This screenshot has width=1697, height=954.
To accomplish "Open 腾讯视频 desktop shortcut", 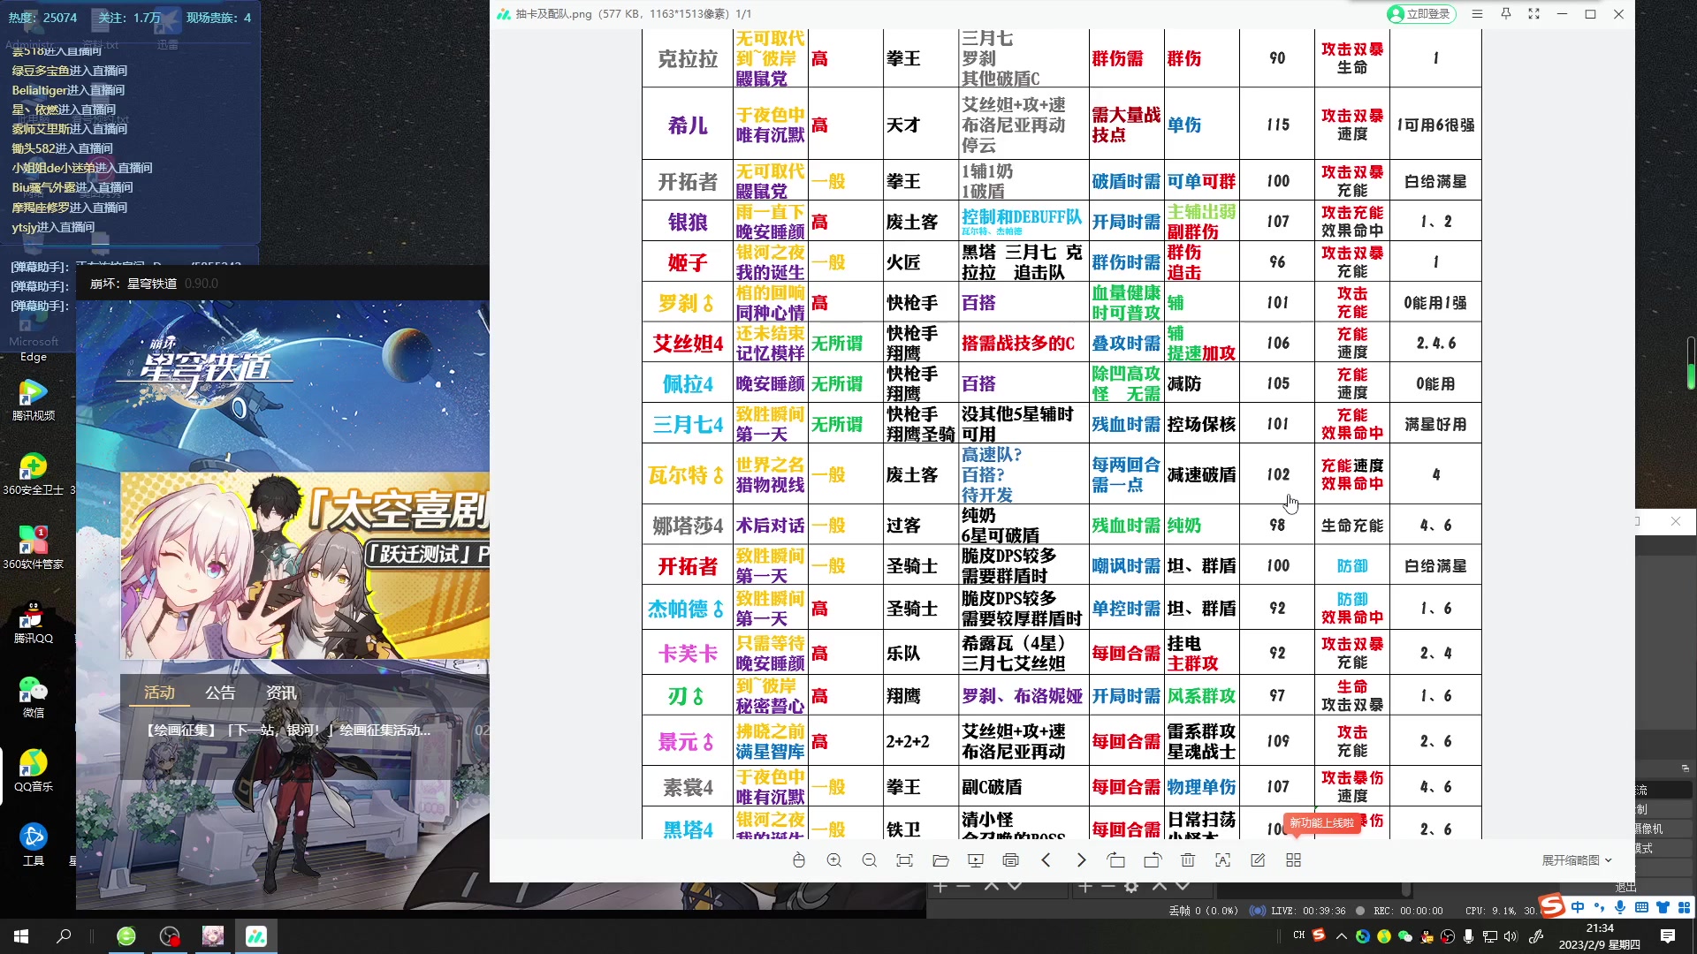I will (34, 399).
